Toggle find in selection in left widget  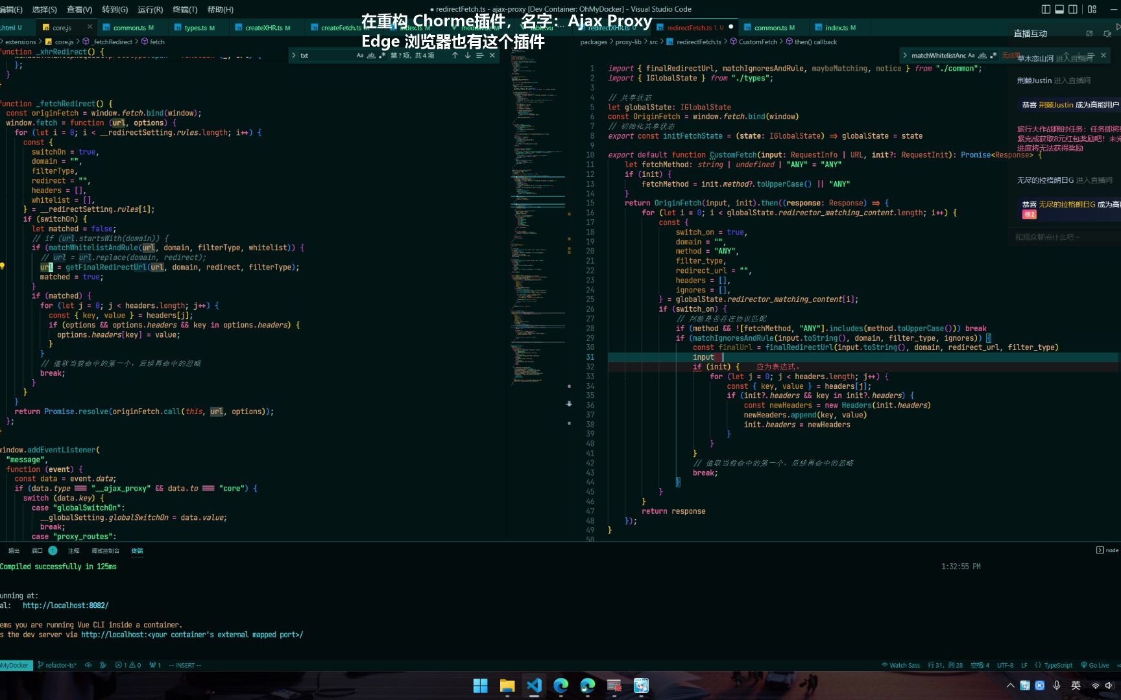pyautogui.click(x=479, y=56)
